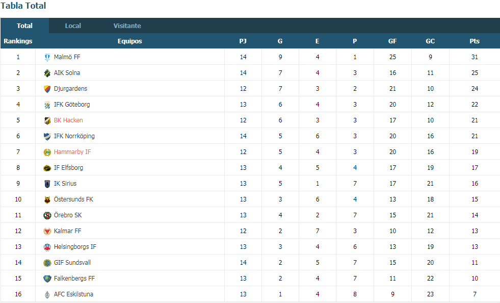Click the Equipos column header
The image size is (500, 303).
pos(130,41)
